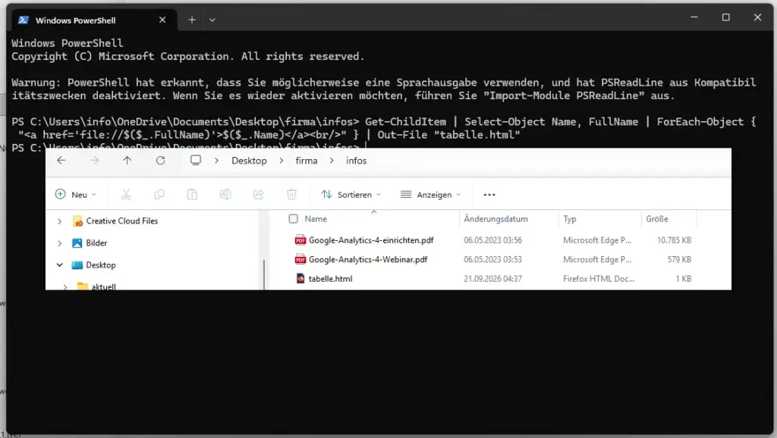Select the file Google-Analytics-4-Webinar.pdf
This screenshot has height=438, width=777.
tap(368, 259)
